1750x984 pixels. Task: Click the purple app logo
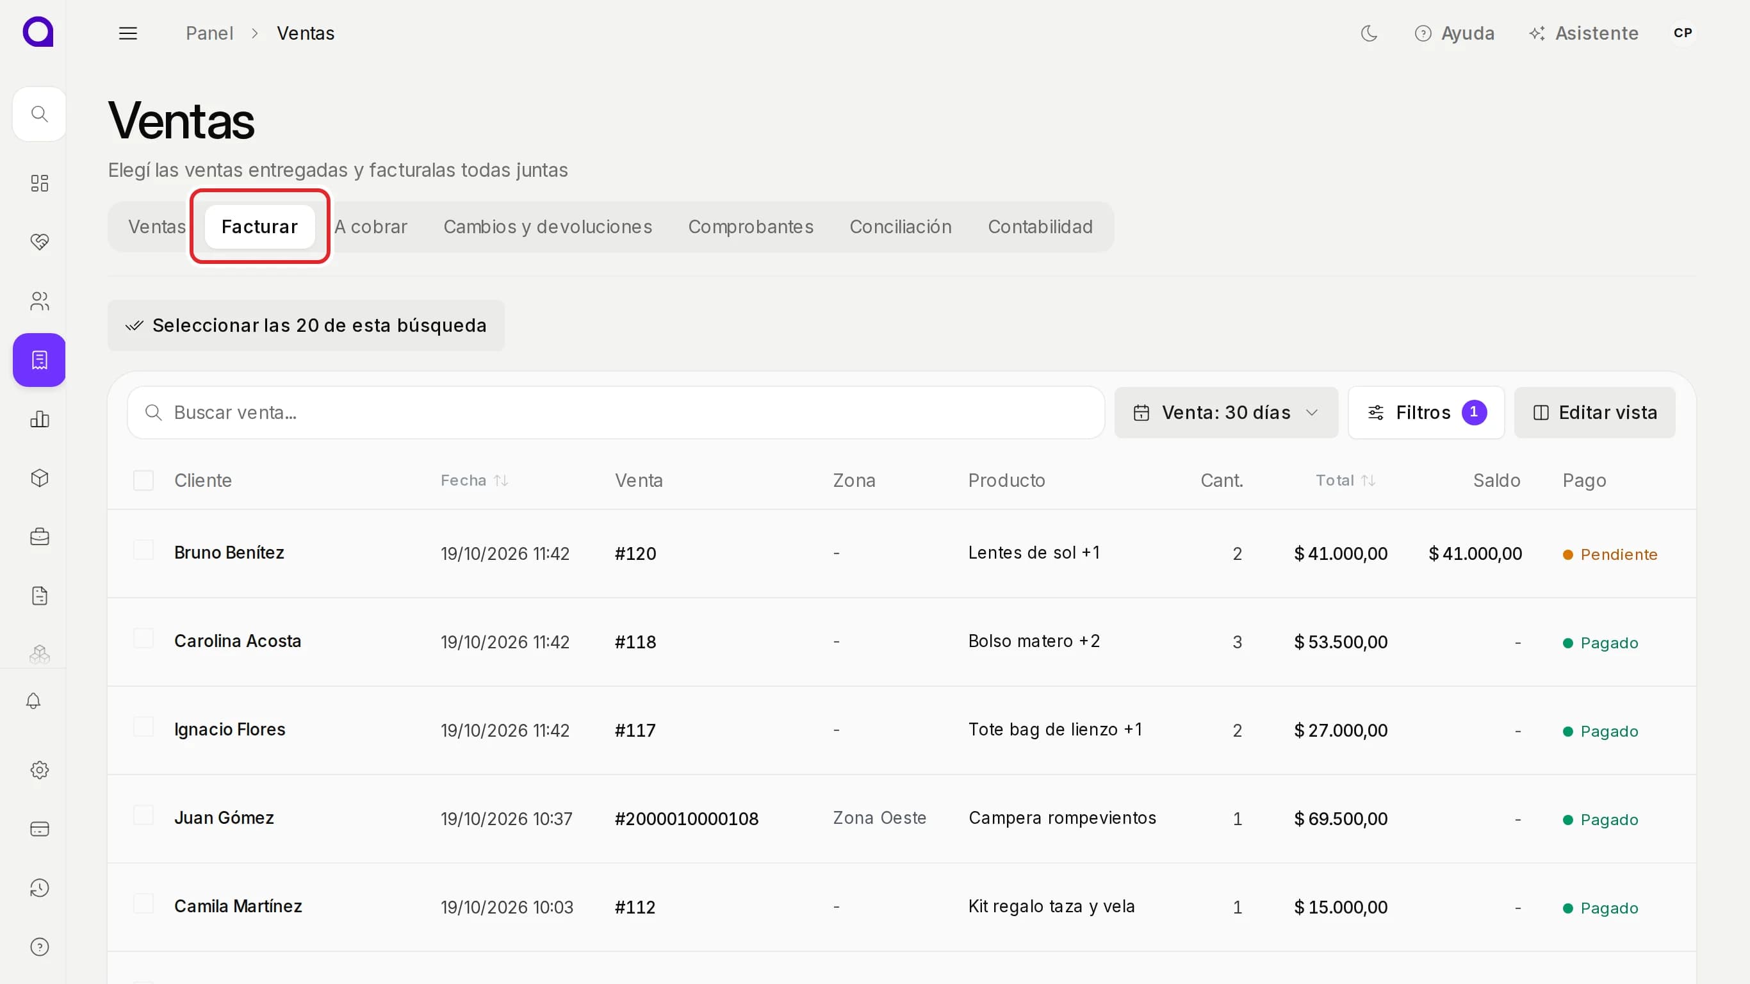[x=38, y=32]
